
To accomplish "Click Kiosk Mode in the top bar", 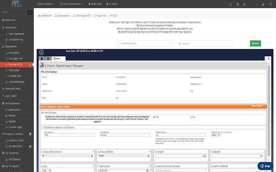I will click(x=95, y=4).
